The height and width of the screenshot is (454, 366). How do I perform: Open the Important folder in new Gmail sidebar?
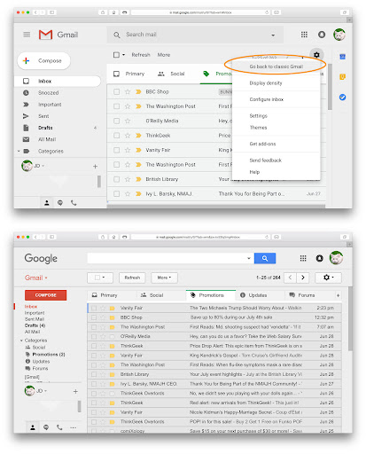50,105
